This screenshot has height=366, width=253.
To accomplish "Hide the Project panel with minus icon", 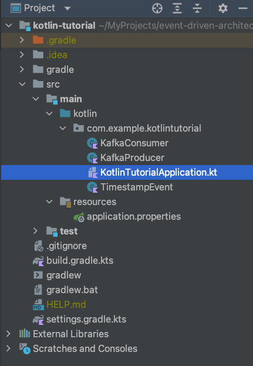I will pyautogui.click(x=243, y=8).
